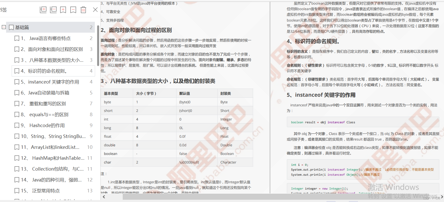Open bookmark 4、标识符的命名规则
The width and height of the screenshot is (444, 202).
[x=53, y=71]
